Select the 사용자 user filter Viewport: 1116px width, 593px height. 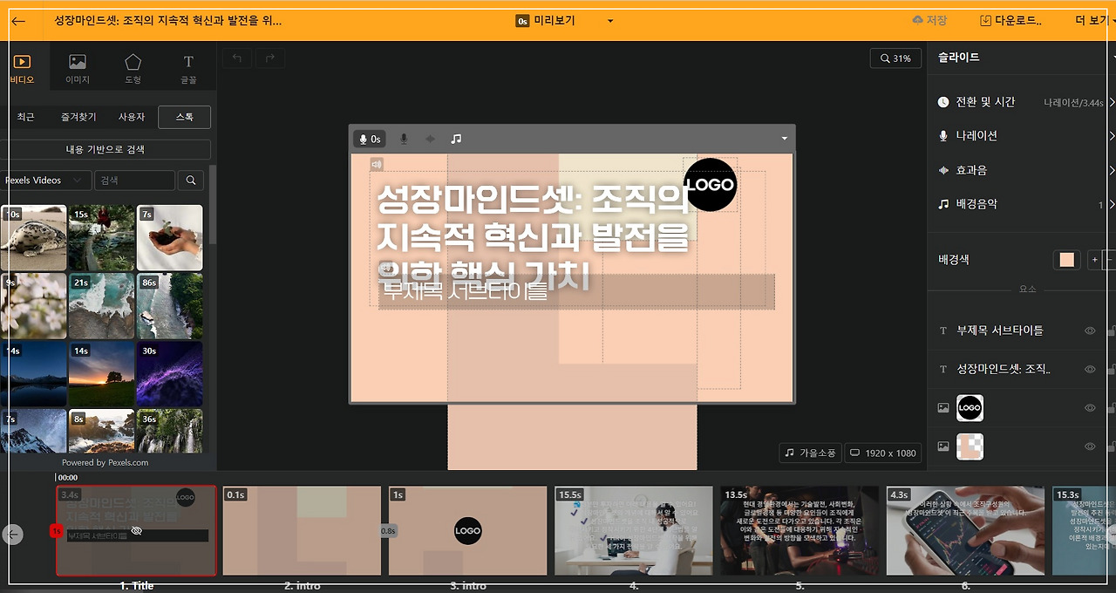[132, 117]
